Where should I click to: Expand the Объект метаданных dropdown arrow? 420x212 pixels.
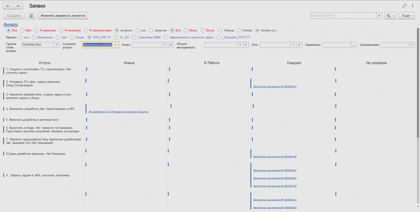(x=240, y=45)
